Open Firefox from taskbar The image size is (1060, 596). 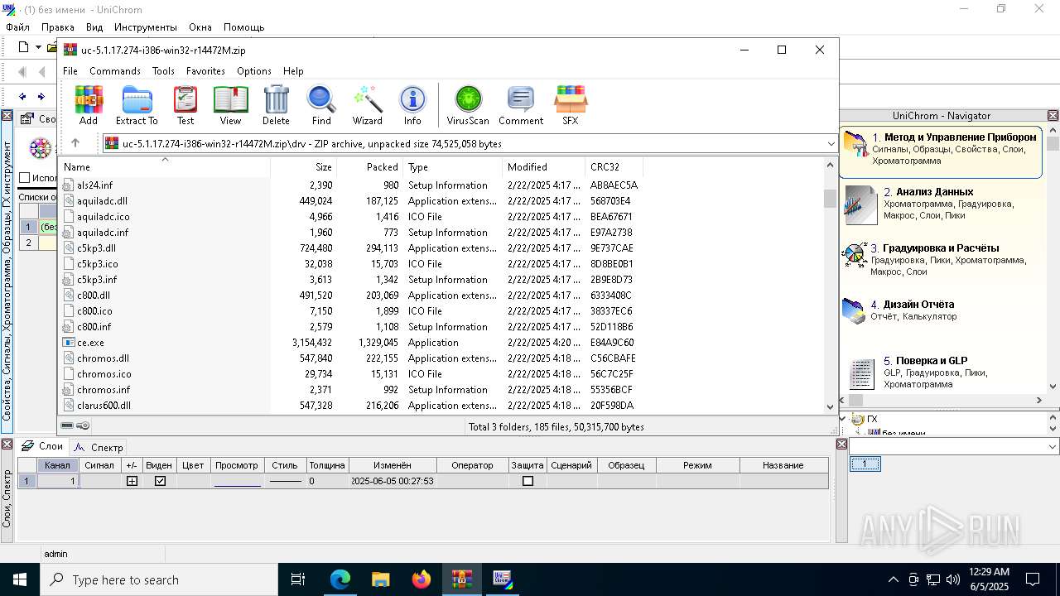[422, 579]
